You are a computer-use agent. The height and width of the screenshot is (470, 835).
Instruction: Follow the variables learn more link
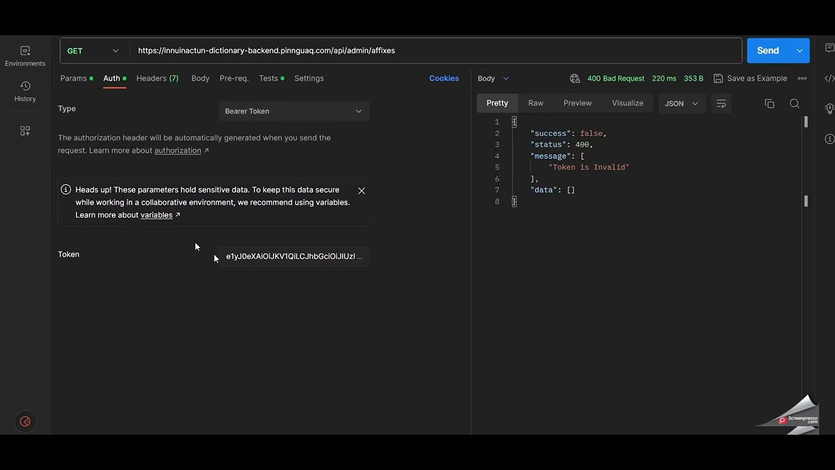[157, 215]
